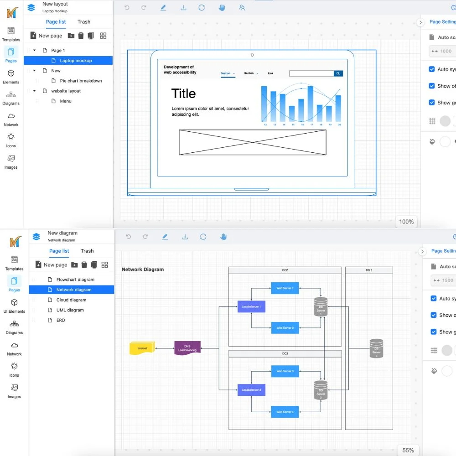
Task: Click New page button in bottom window
Action: tap(51, 265)
